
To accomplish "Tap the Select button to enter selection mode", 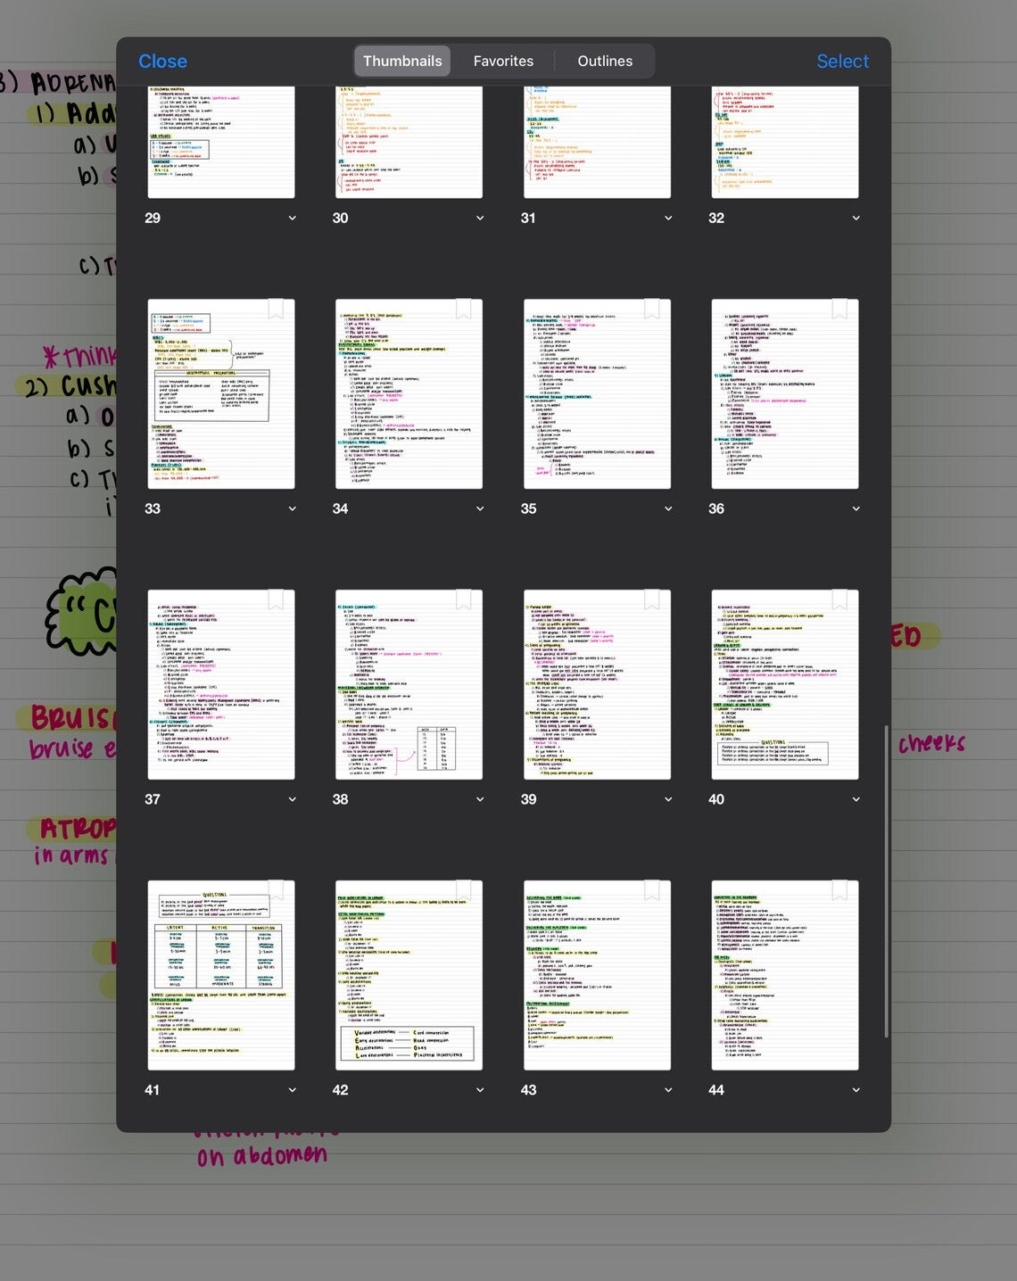I will pyautogui.click(x=842, y=61).
